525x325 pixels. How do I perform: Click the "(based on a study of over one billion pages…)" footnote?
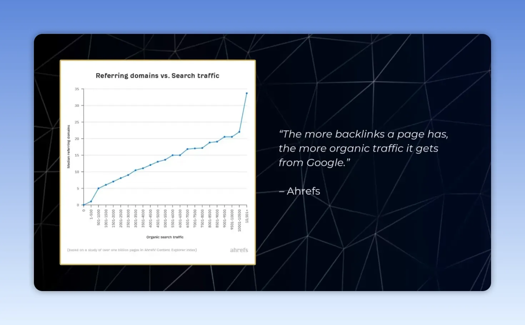click(x=132, y=250)
